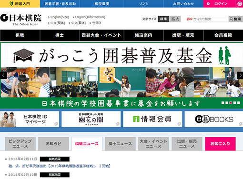Click the Nihon Ki-in logo
This screenshot has width=243, height=181.
pos(21,20)
